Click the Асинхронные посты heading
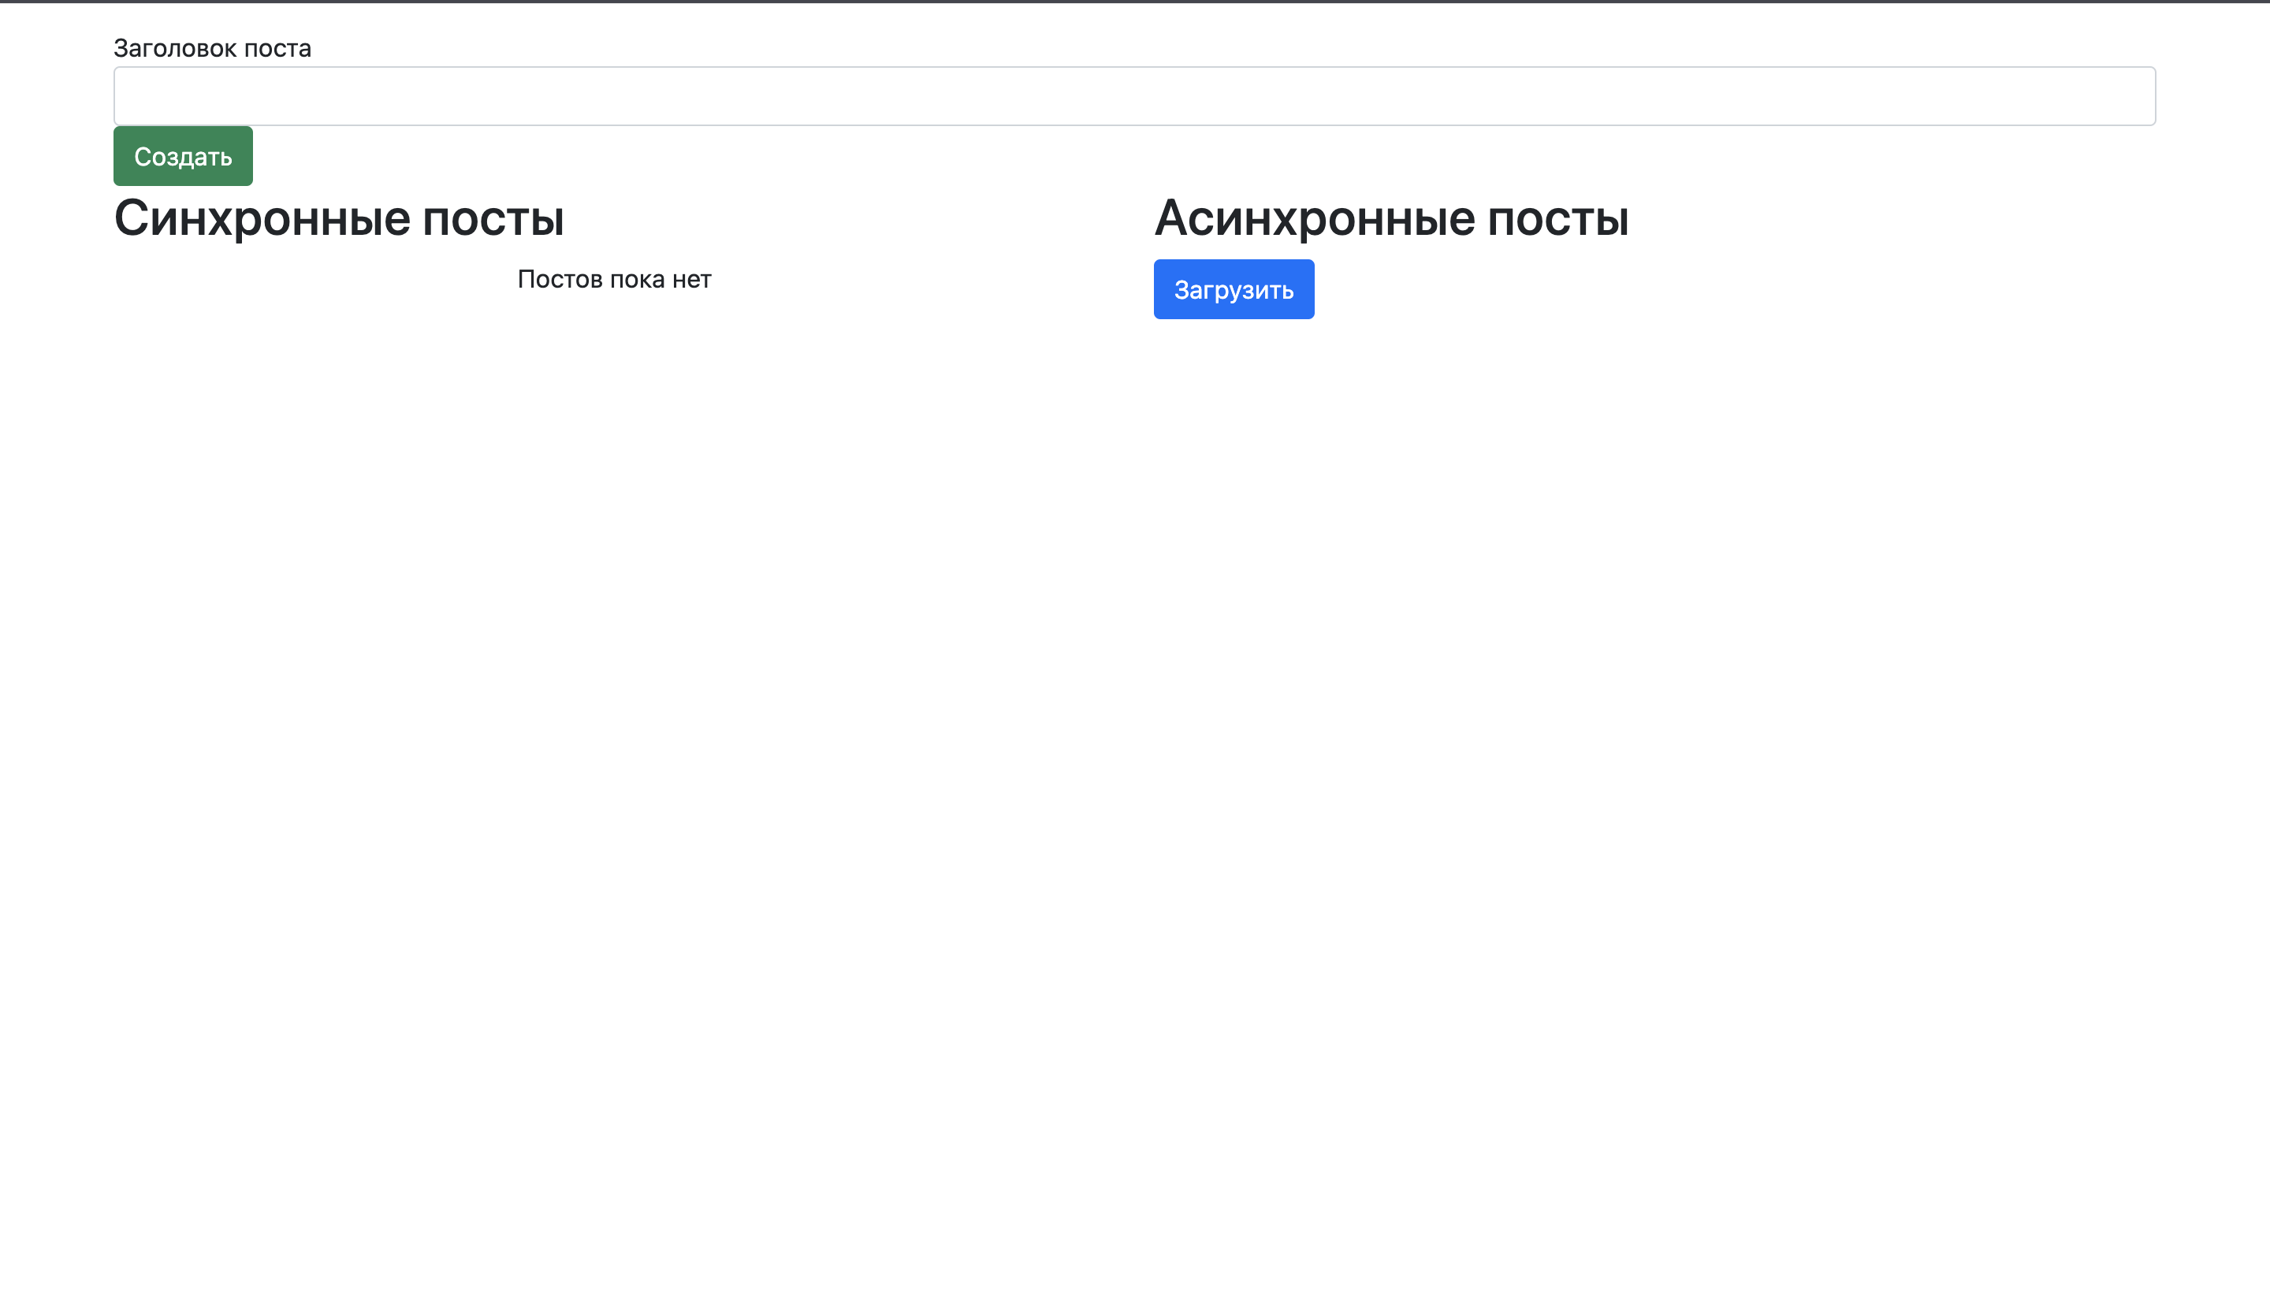Screen dimensions: 2270x1302 tap(1391, 218)
